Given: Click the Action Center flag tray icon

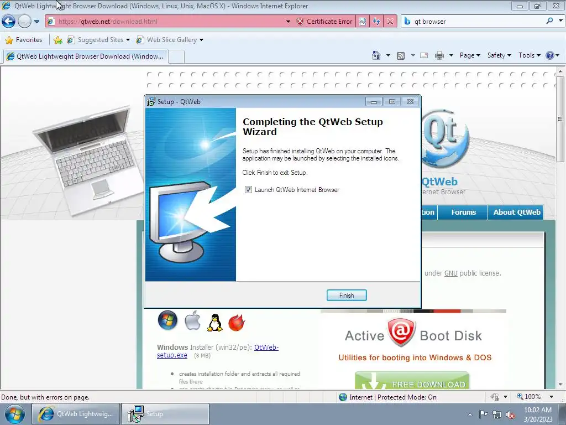Looking at the screenshot, I should click(x=483, y=414).
